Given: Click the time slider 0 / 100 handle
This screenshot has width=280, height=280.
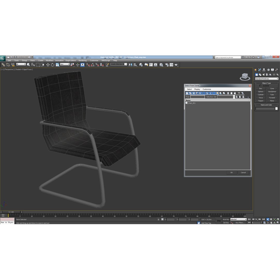Looking at the screenshot, I should [x=11, y=212].
